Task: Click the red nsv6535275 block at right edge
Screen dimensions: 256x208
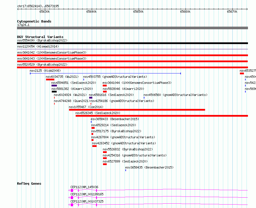Action: click(x=242, y=73)
